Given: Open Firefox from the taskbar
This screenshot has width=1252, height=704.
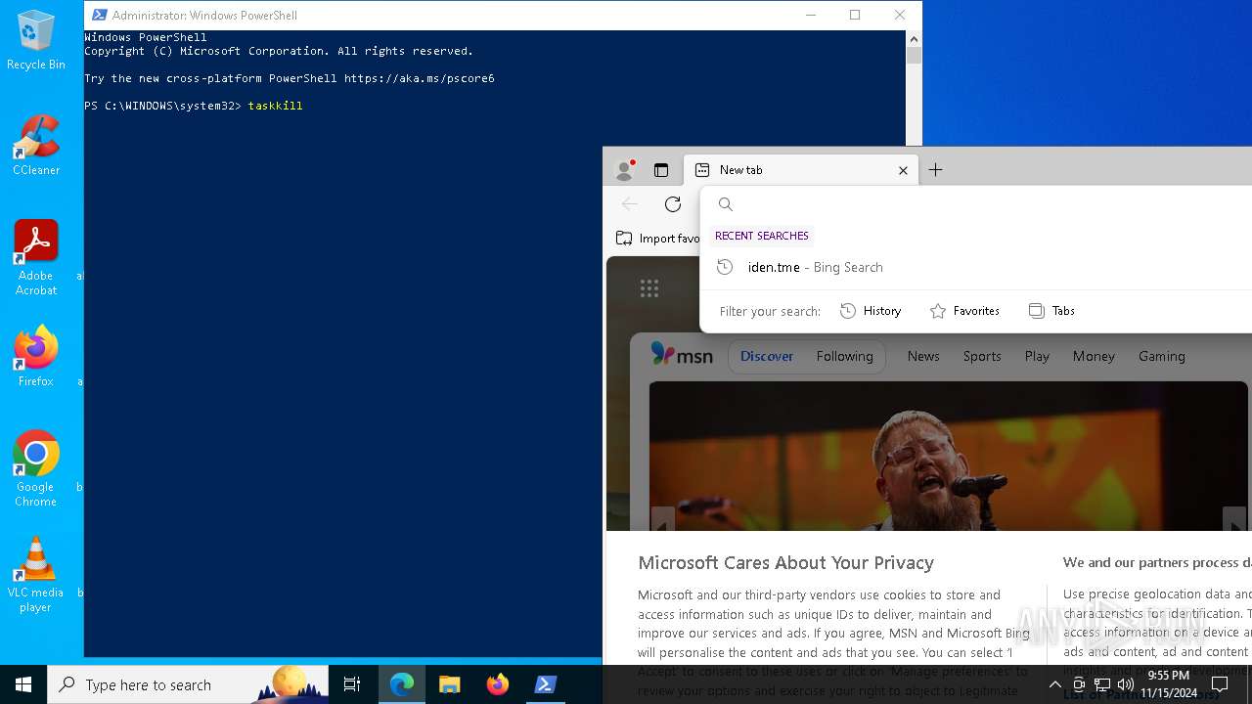Looking at the screenshot, I should [498, 684].
